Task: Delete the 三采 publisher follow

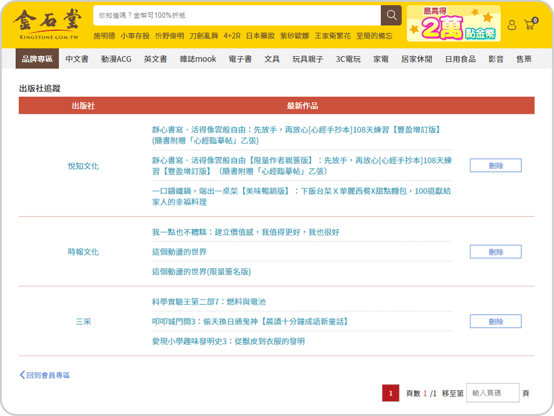Action: coord(495,321)
